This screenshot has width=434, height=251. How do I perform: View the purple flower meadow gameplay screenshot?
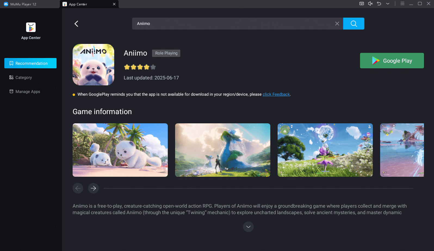(x=325, y=150)
